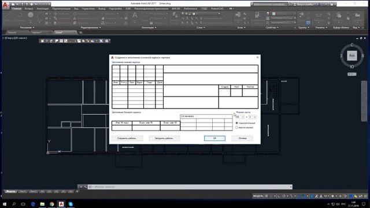This screenshot has width=370, height=208.
Task: Open the СПДС ribbon tab
Action: 204,9
